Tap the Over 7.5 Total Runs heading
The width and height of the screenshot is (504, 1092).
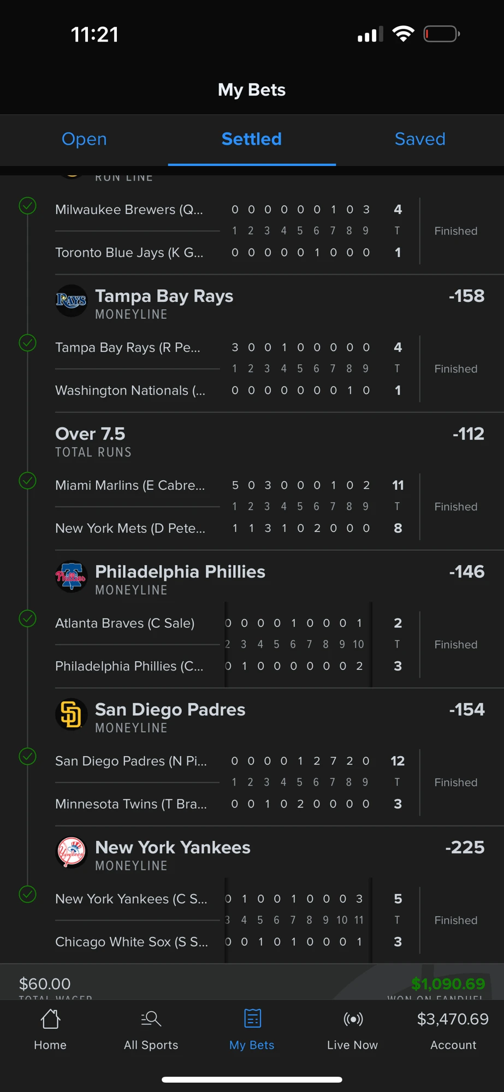coord(93,442)
